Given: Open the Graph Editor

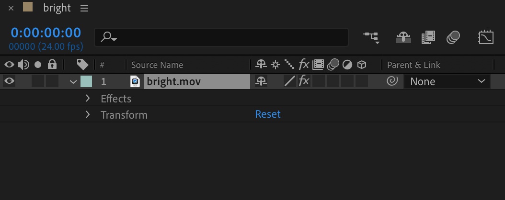Looking at the screenshot, I should [486, 37].
